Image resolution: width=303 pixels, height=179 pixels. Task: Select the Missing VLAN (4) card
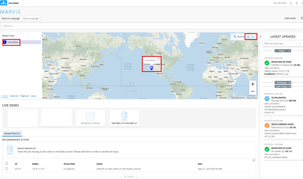(x=90, y=118)
